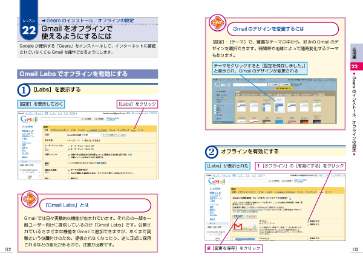Select keyboard shortcuts OFF radio in step 1 settings

[x=69, y=146]
